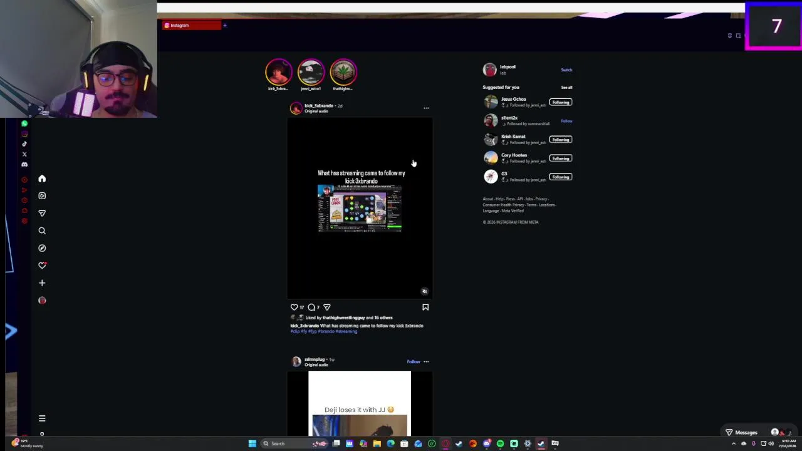Open Spotify from the taskbar
The height and width of the screenshot is (451, 802).
point(500,443)
